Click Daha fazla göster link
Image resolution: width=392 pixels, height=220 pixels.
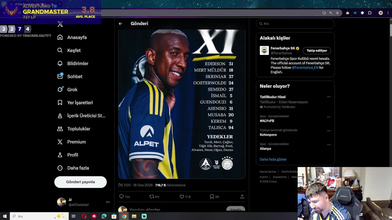[x=273, y=159]
